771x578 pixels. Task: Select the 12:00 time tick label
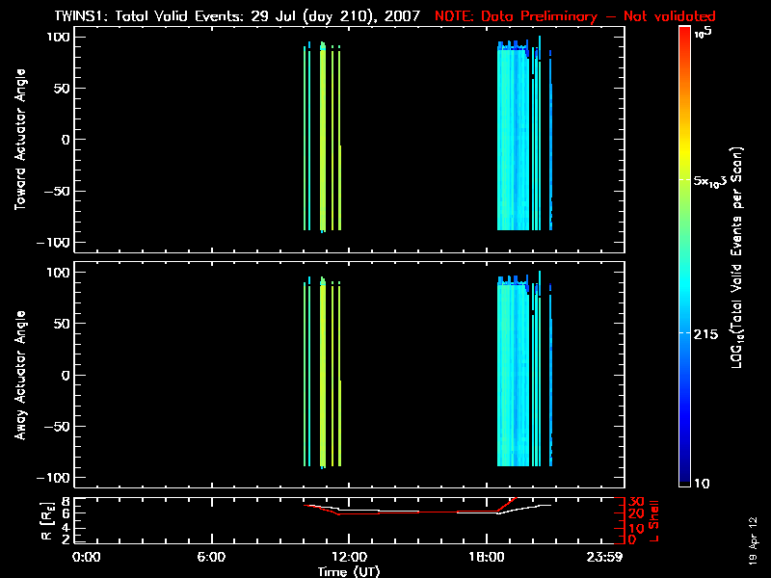coord(348,557)
